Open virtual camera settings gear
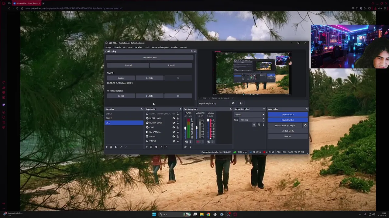 305,125
